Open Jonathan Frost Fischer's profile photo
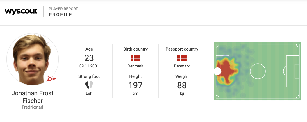This screenshot has height=122, width=307. (x=32, y=61)
